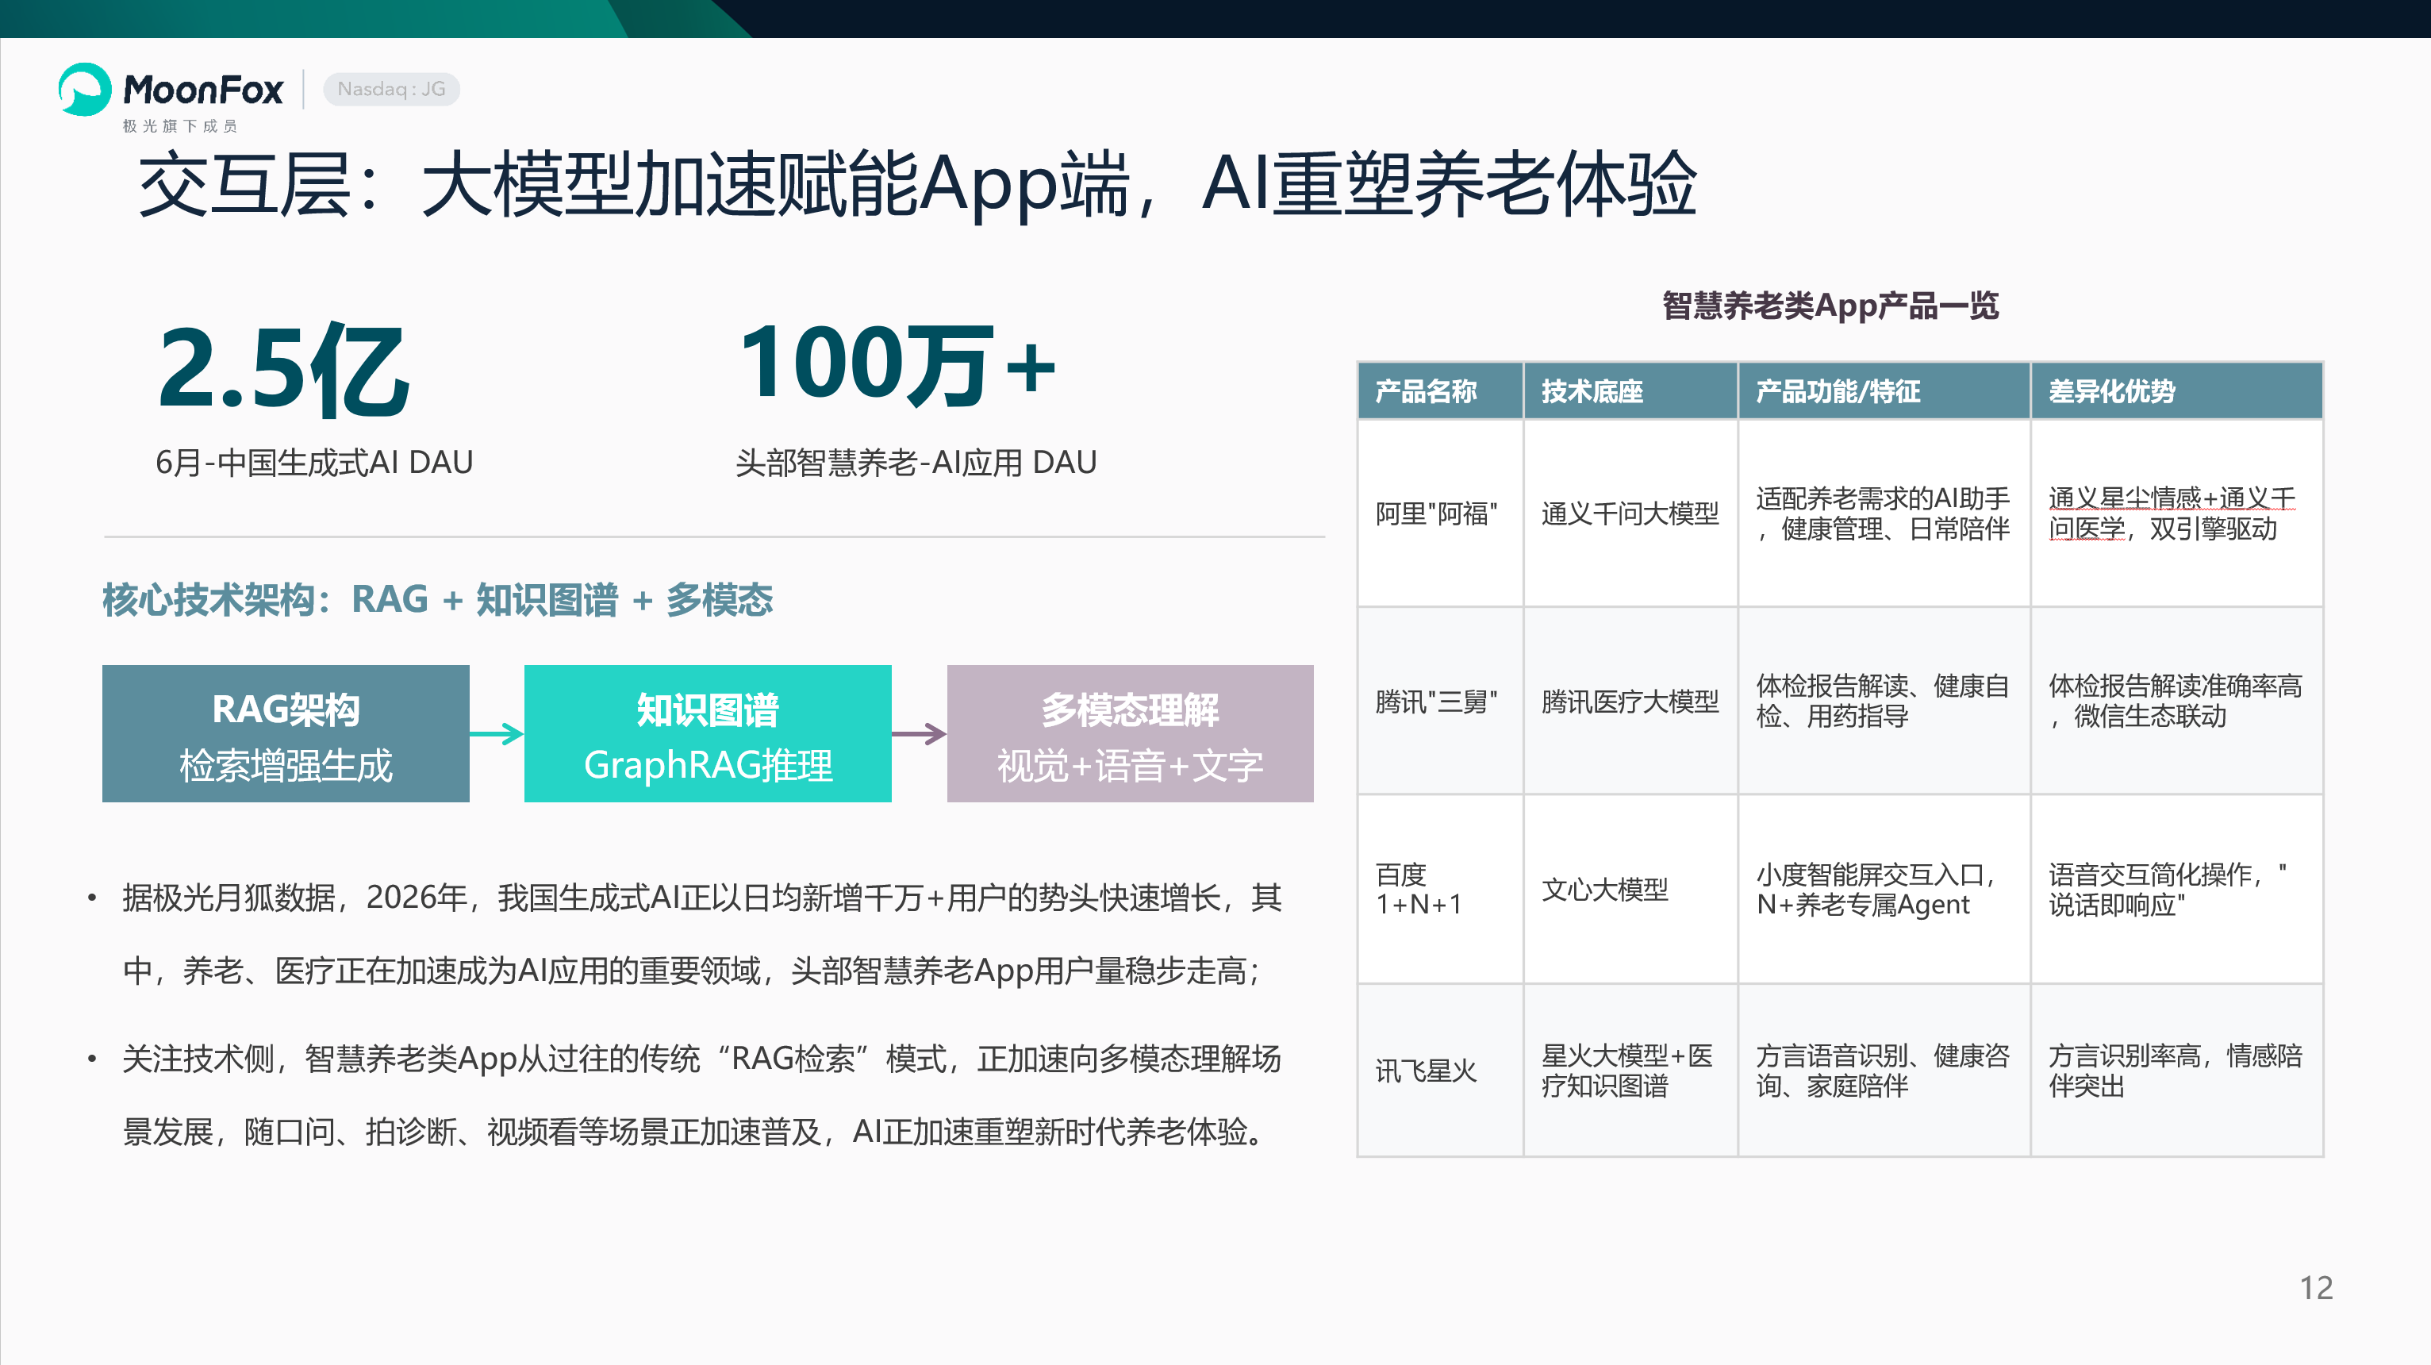This screenshot has width=2431, height=1365.
Task: Click the page number 12
Action: click(x=2316, y=1287)
